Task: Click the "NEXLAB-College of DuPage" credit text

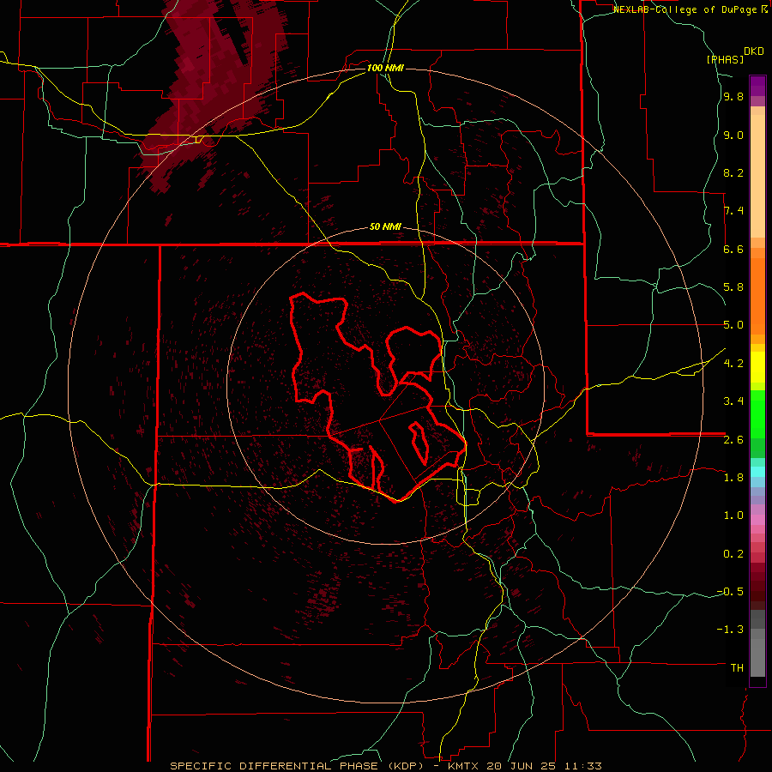Action: [686, 9]
